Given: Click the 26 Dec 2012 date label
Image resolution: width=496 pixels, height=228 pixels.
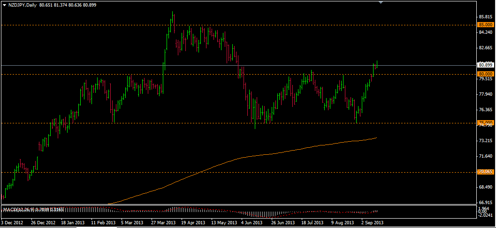Looking at the screenshot, I should pyautogui.click(x=43, y=223).
